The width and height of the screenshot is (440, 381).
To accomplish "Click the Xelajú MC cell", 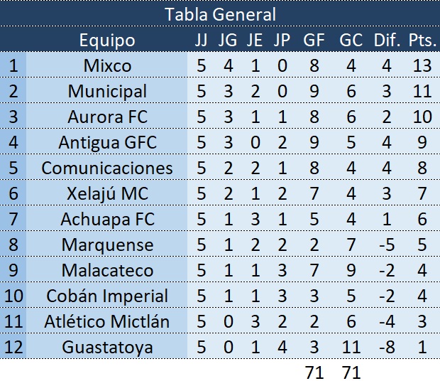I will click(x=107, y=193).
